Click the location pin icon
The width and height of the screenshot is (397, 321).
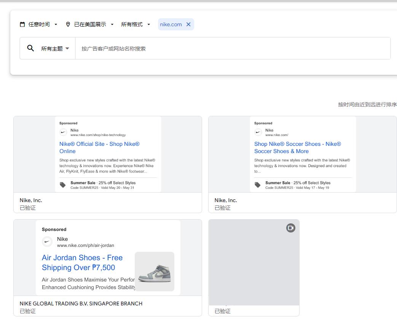68,24
